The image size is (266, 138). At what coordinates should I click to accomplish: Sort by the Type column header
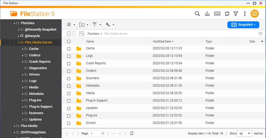(x=209, y=41)
